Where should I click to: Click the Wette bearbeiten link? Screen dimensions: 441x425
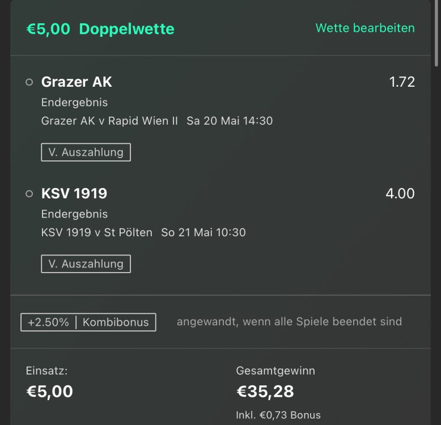click(x=364, y=28)
